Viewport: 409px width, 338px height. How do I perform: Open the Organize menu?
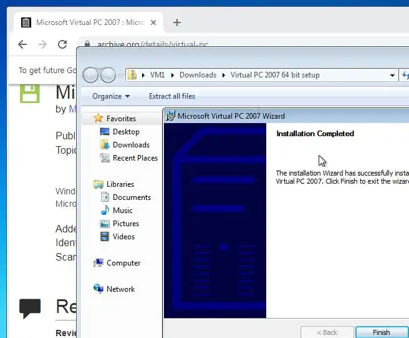point(111,96)
